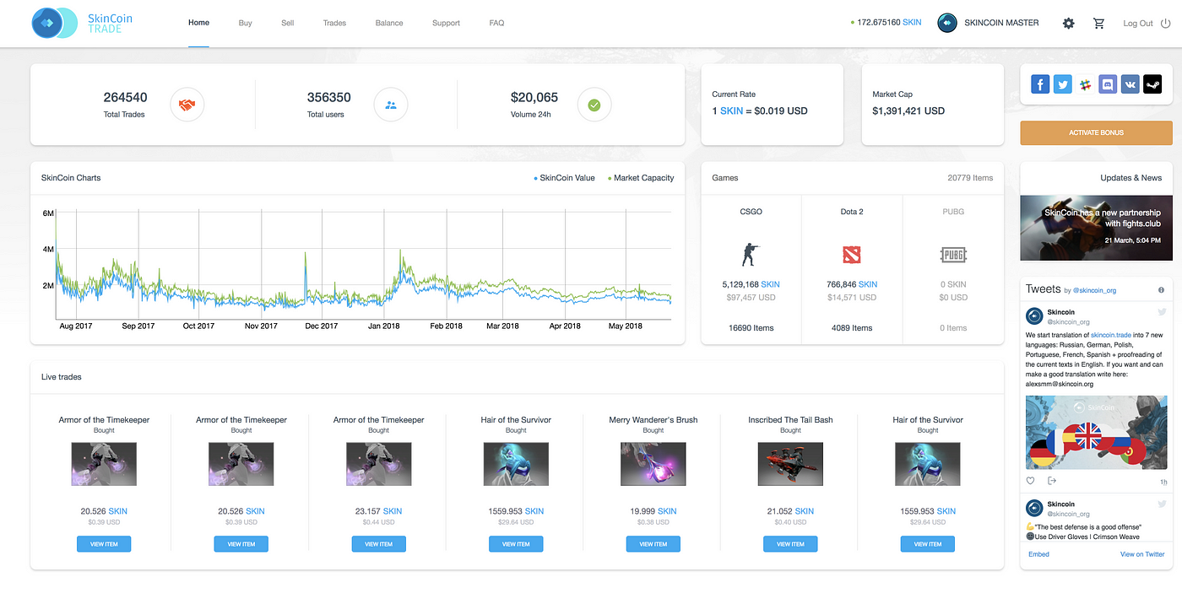Screen dimensions: 1182x593
Task: Click the PUBG logo icon
Action: pos(953,254)
